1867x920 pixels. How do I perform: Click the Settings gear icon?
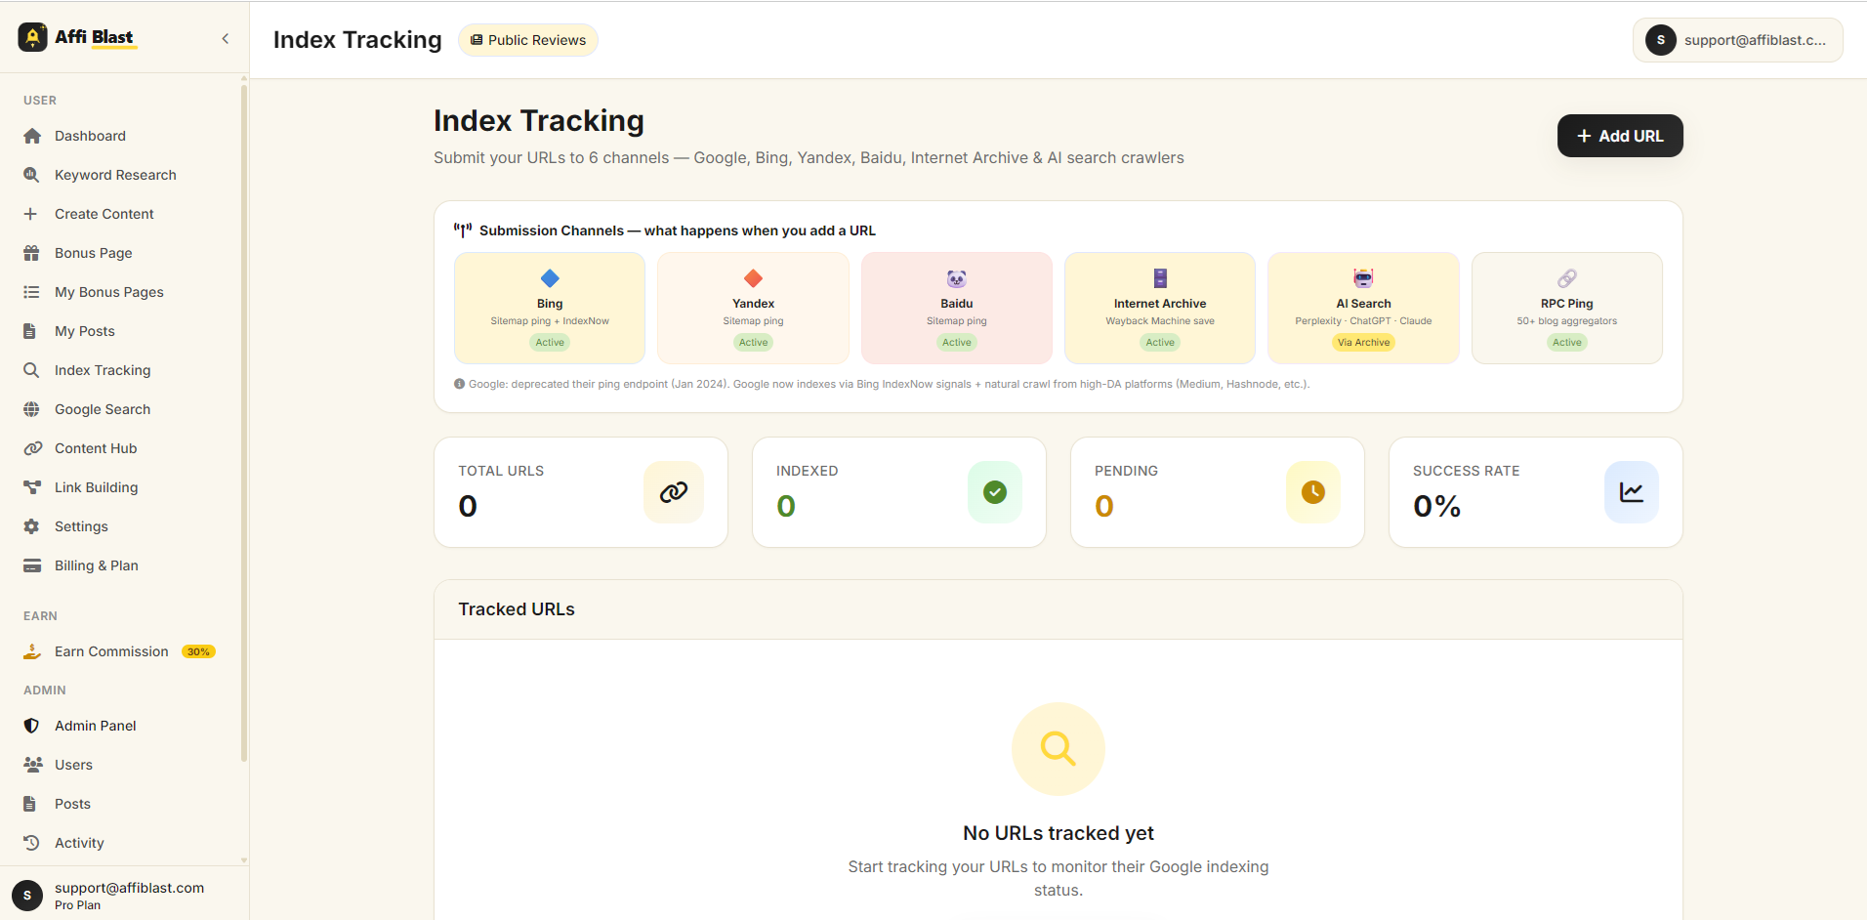pos(31,526)
